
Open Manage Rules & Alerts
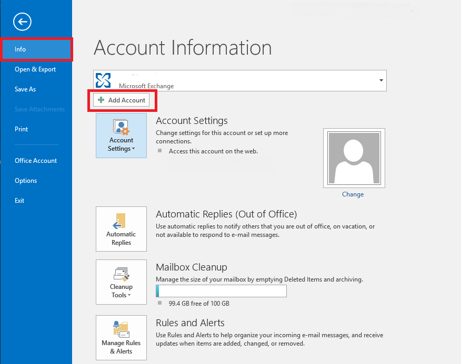121,338
